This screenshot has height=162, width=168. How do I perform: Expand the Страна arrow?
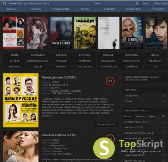point(164,101)
